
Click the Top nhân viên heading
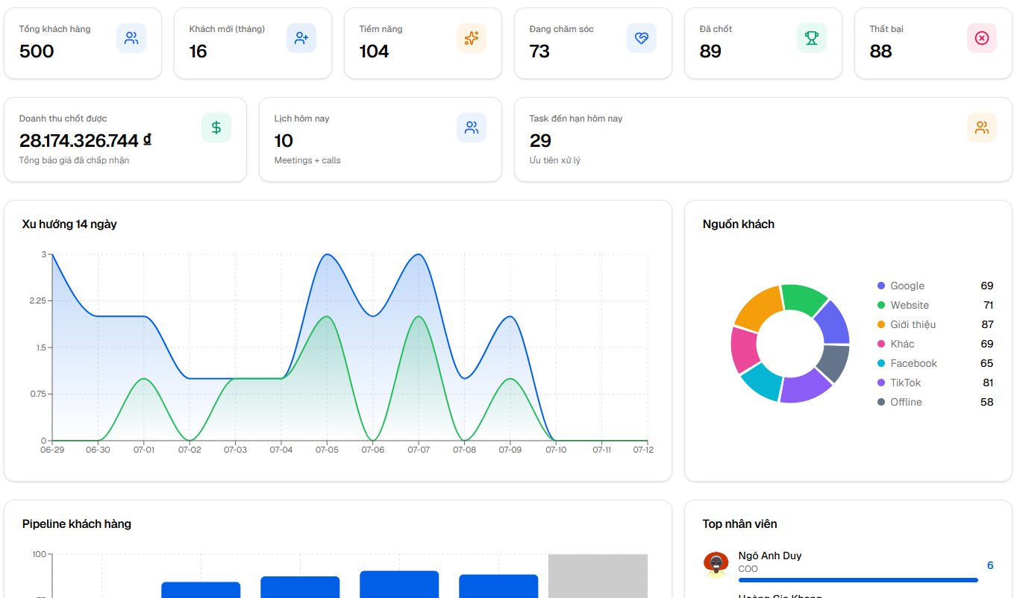tap(739, 524)
